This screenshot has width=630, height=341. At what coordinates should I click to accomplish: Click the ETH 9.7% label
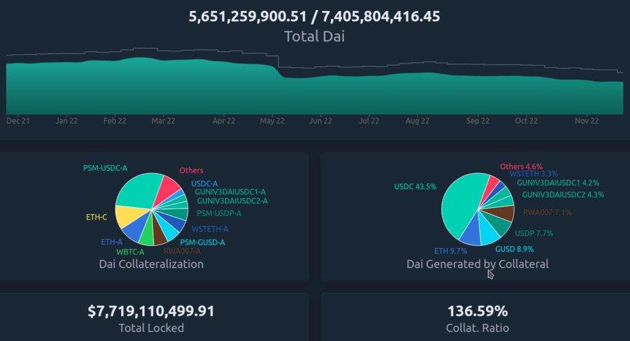coord(450,251)
